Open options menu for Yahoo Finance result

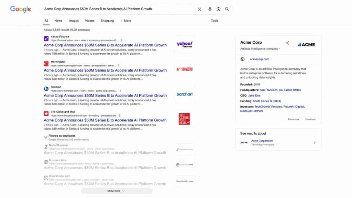point(121,41)
